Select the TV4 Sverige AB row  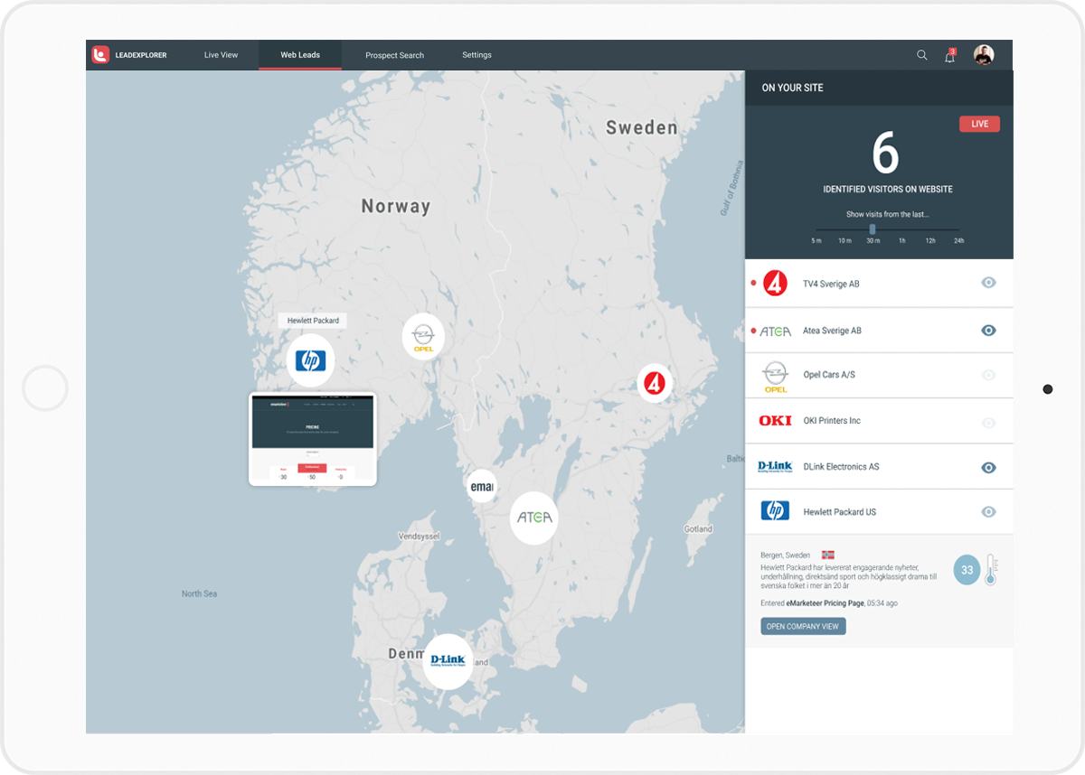(879, 284)
